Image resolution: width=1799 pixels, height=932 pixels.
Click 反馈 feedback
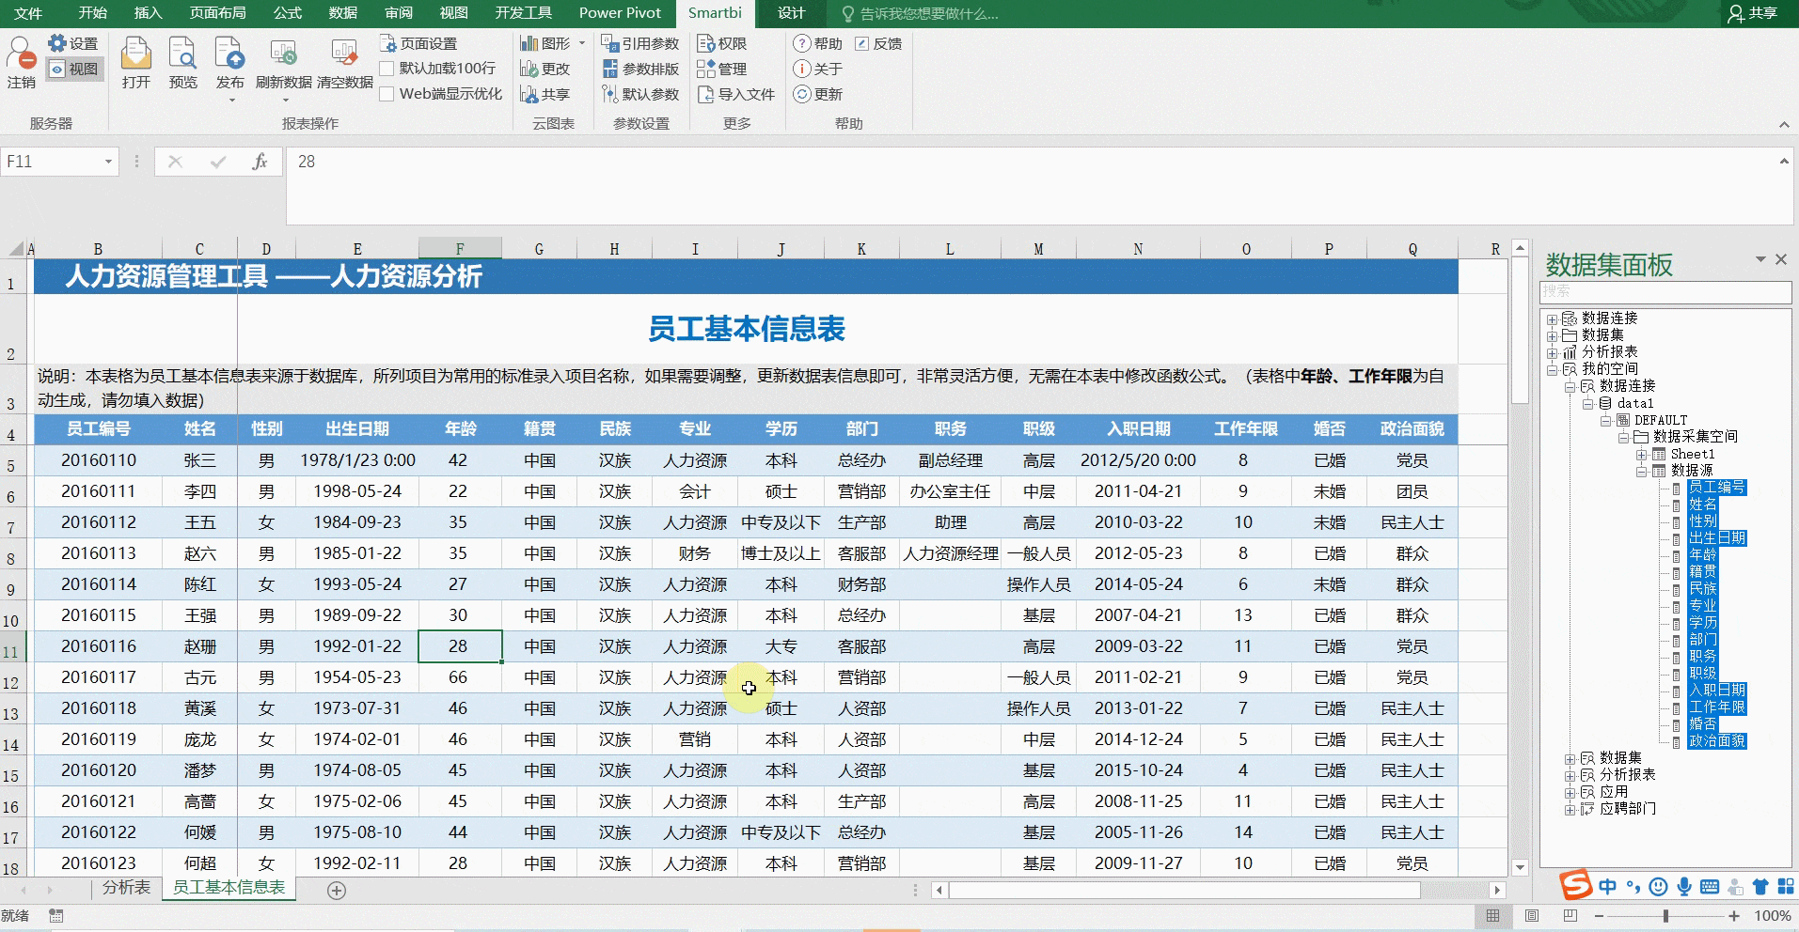click(x=878, y=43)
